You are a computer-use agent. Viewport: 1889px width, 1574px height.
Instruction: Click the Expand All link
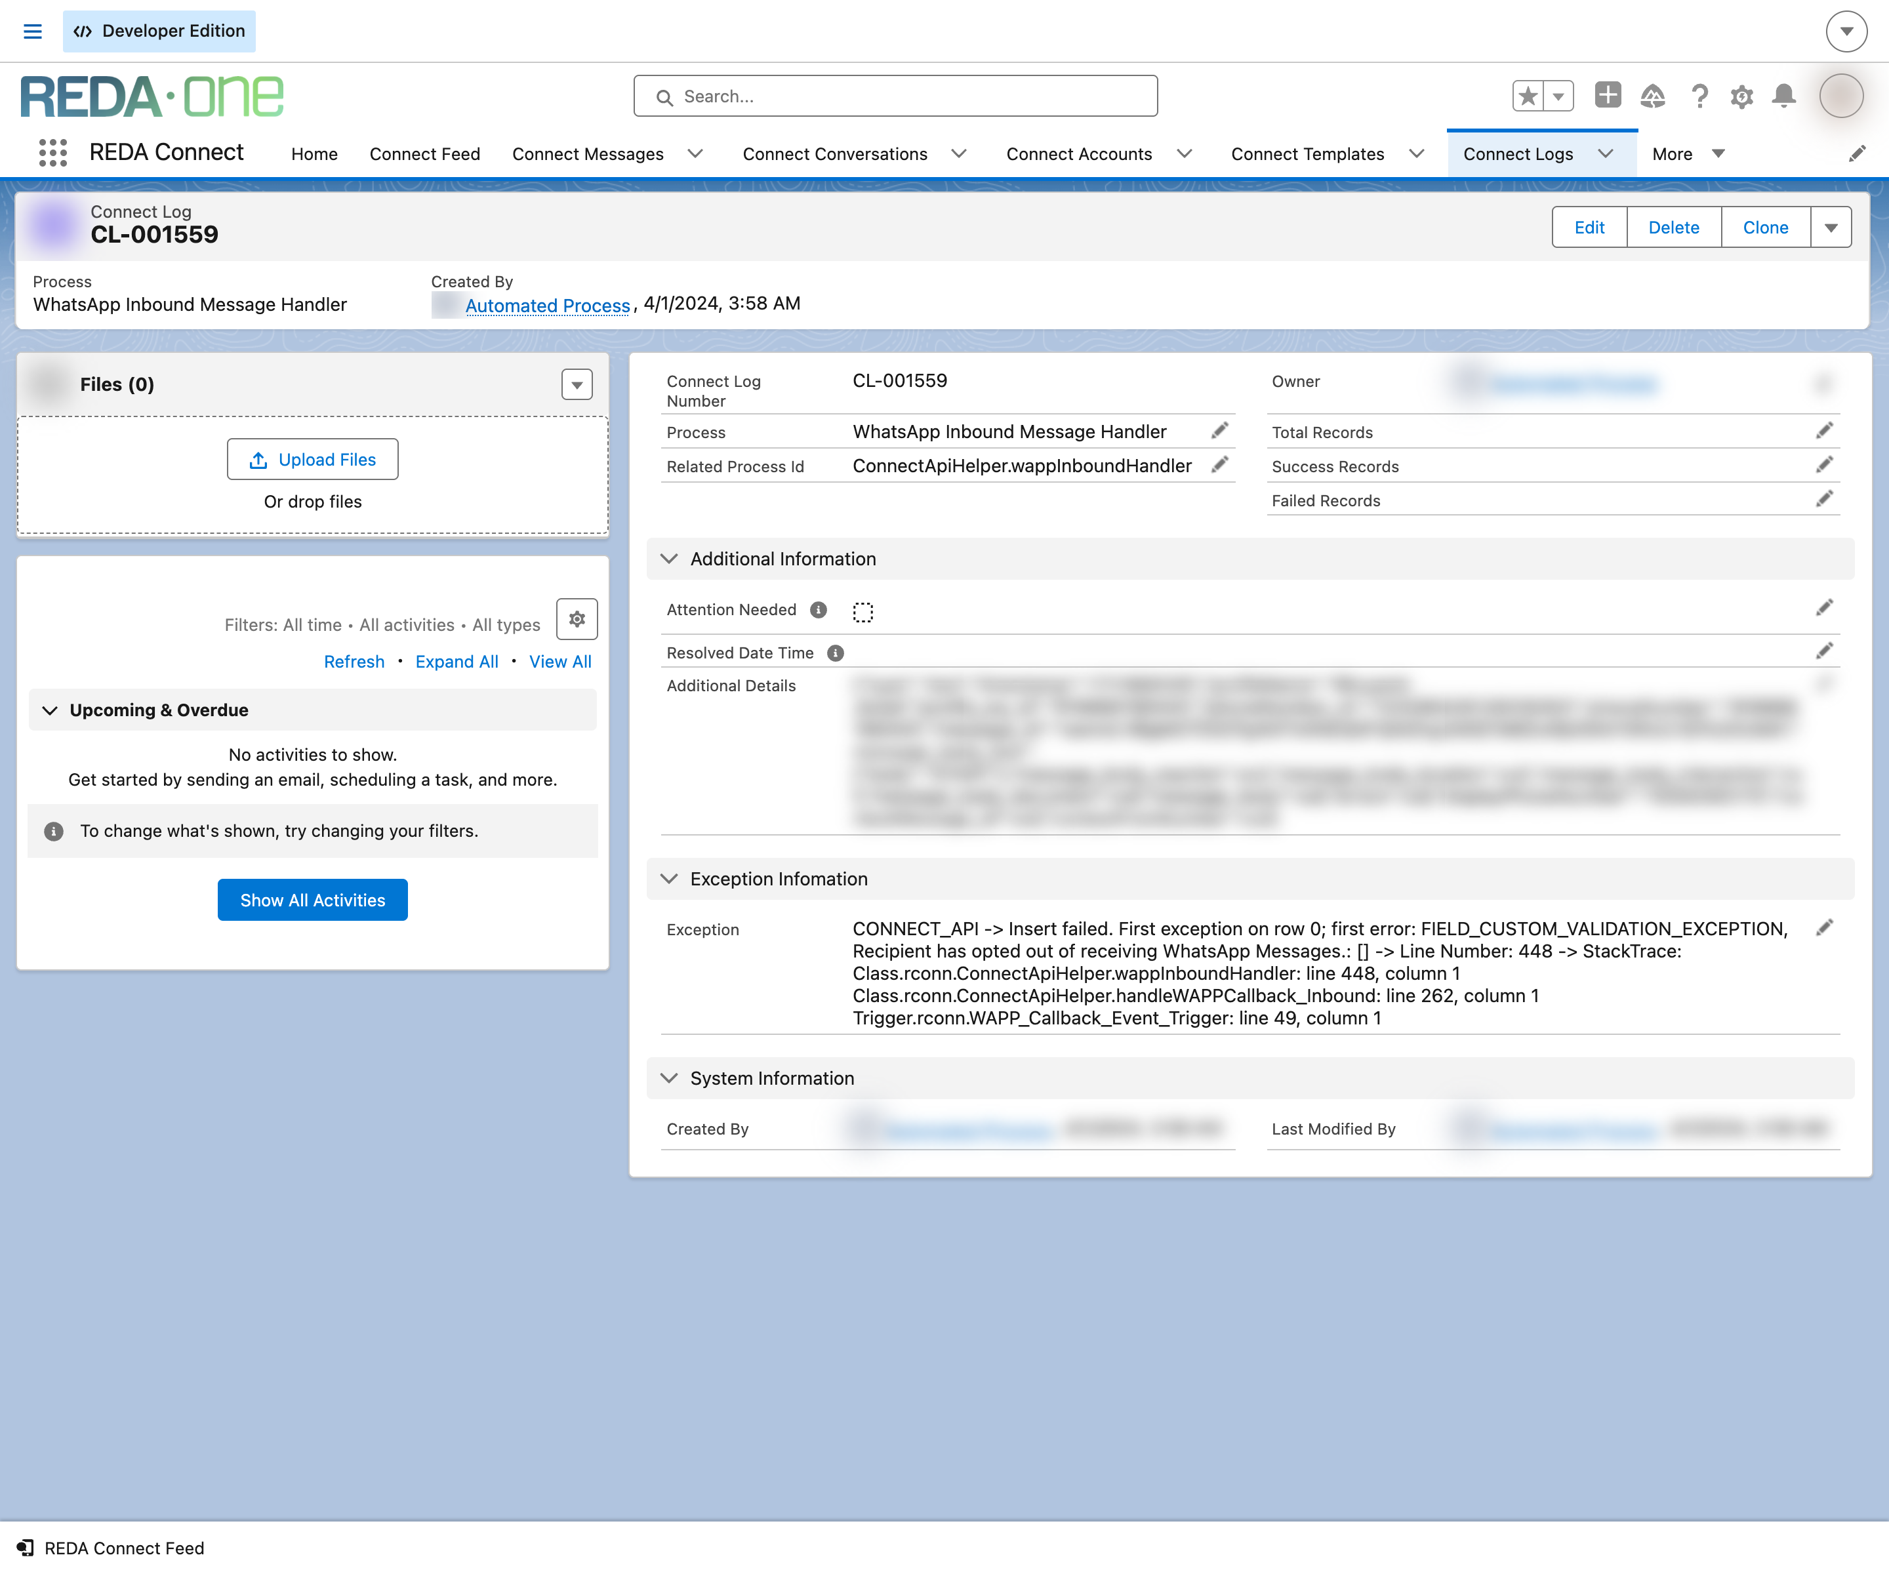(456, 662)
